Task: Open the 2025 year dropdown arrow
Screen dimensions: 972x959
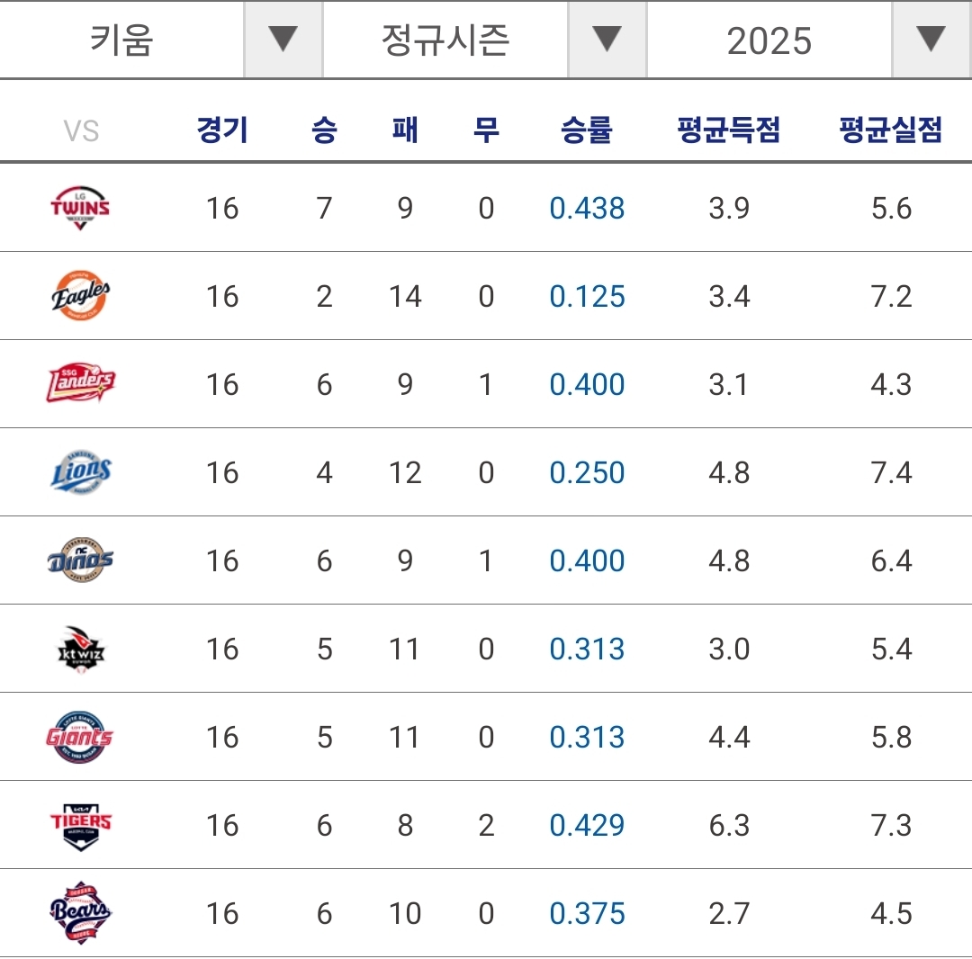Action: pos(931,40)
